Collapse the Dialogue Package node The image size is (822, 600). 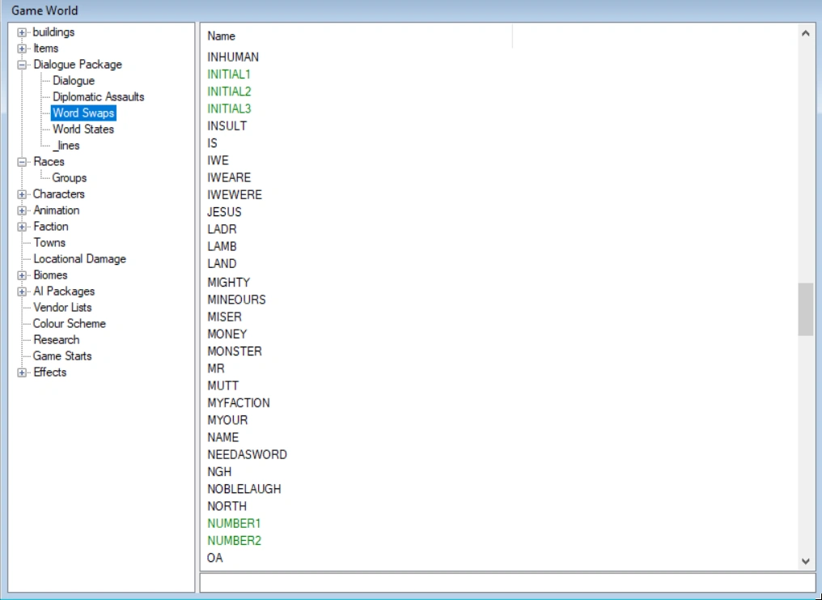(22, 65)
